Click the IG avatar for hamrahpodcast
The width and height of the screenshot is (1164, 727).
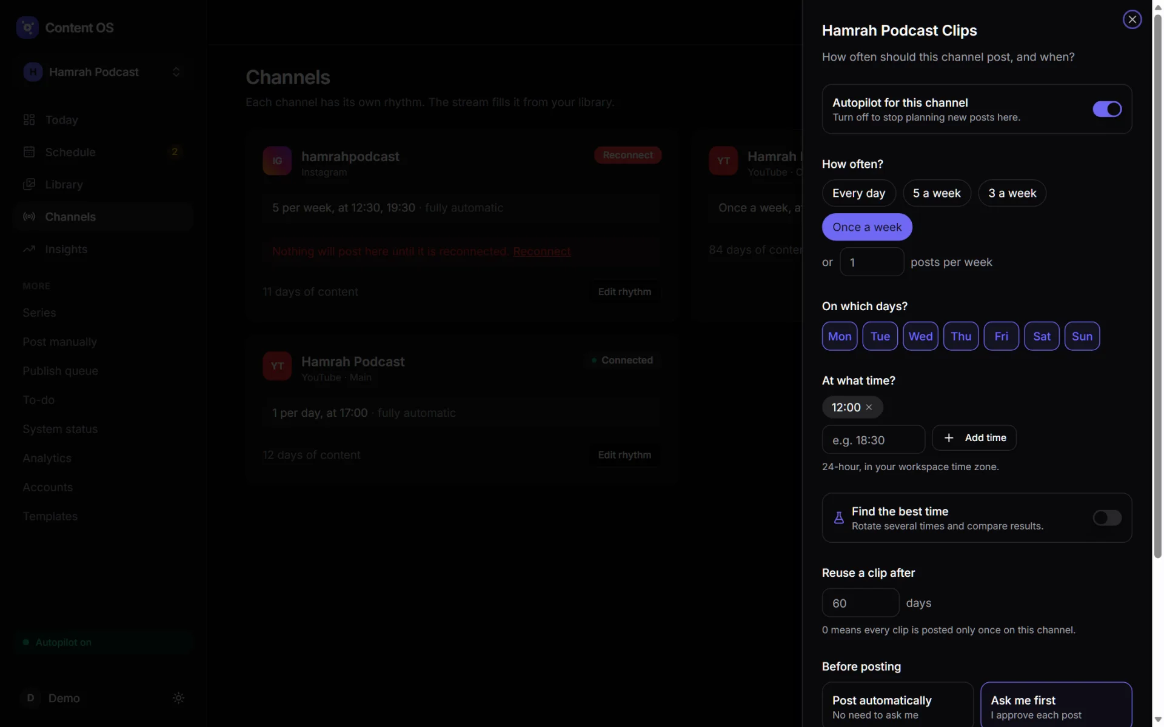[277, 161]
